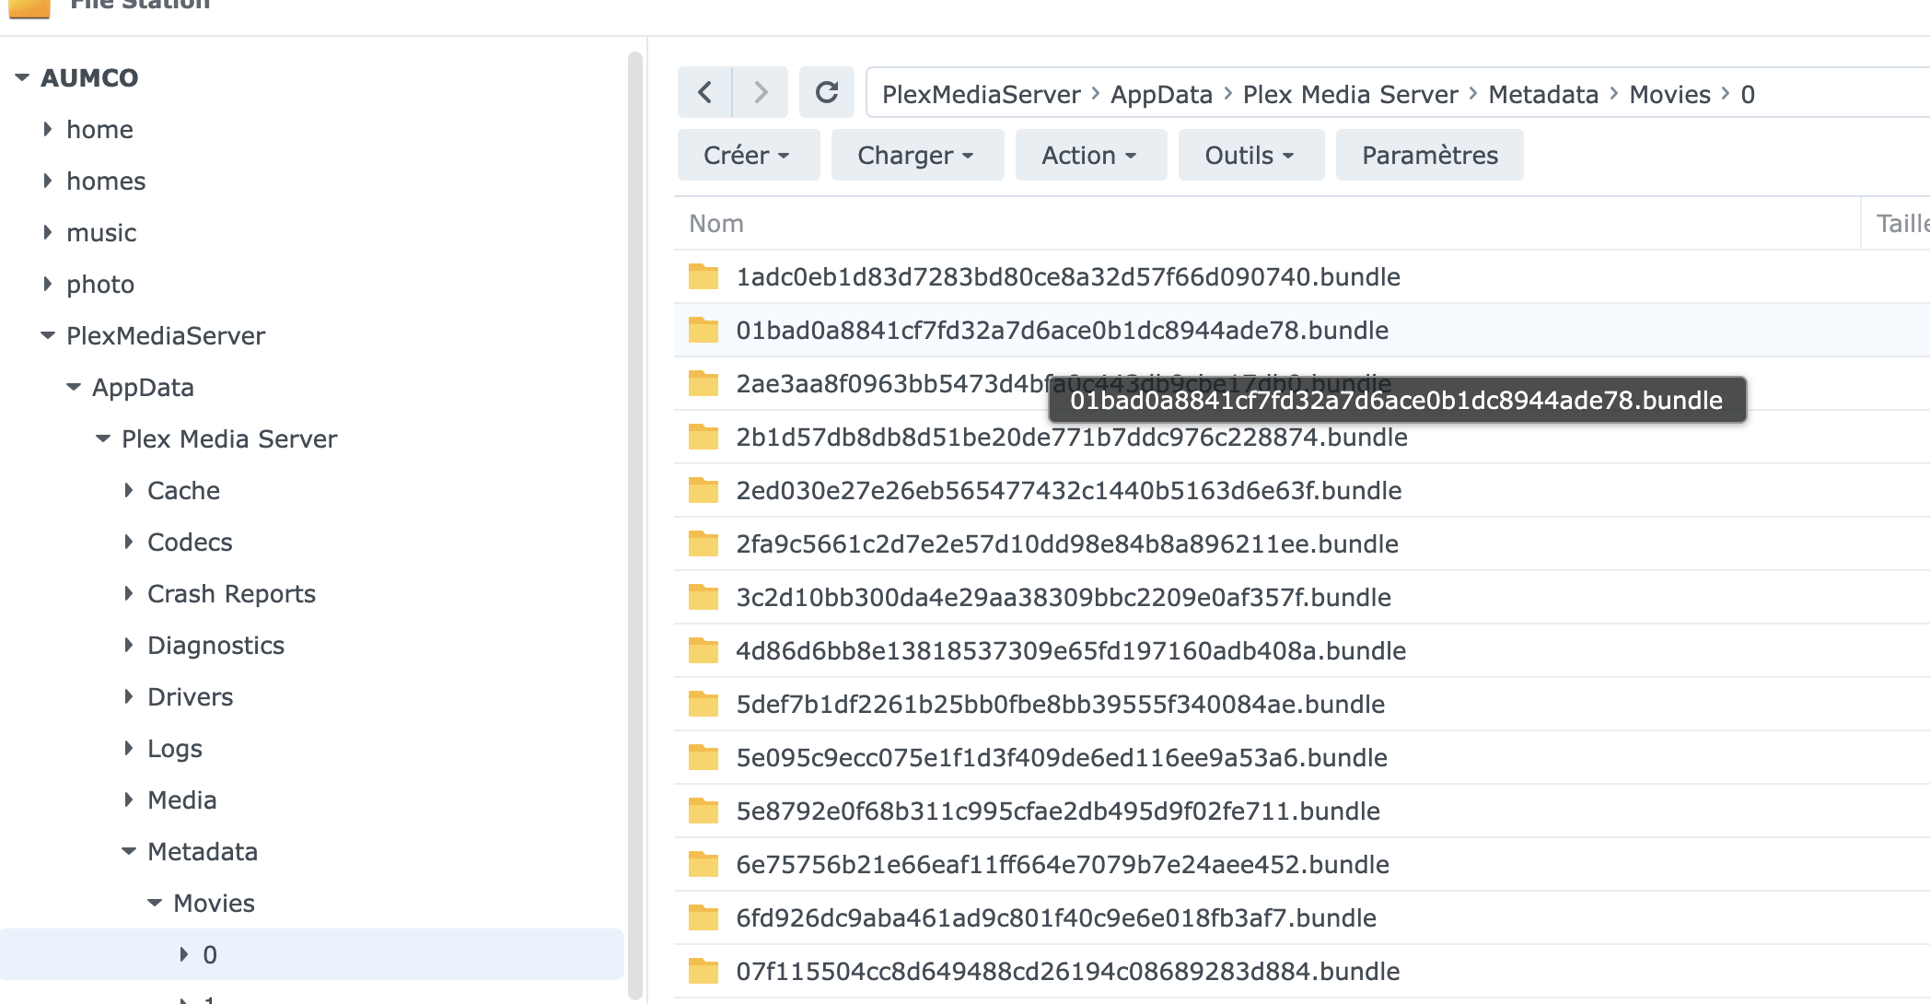Expand the Media folder arrow
1930x1004 pixels.
pos(129,800)
